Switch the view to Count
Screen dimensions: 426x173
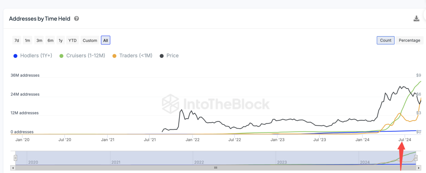(385, 40)
